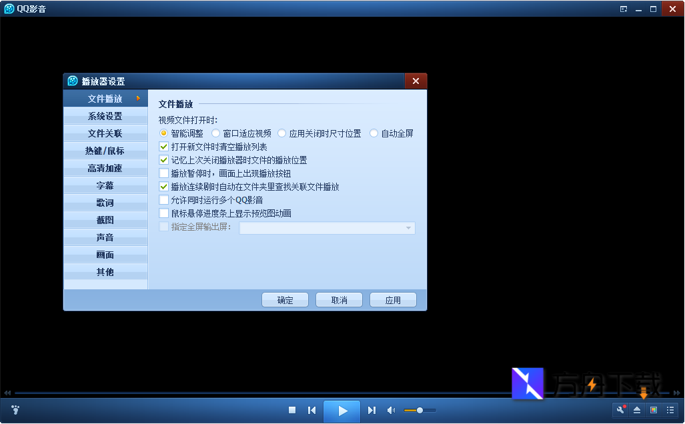Open the player settings wrench icon
This screenshot has width=685, height=424.
click(x=620, y=410)
